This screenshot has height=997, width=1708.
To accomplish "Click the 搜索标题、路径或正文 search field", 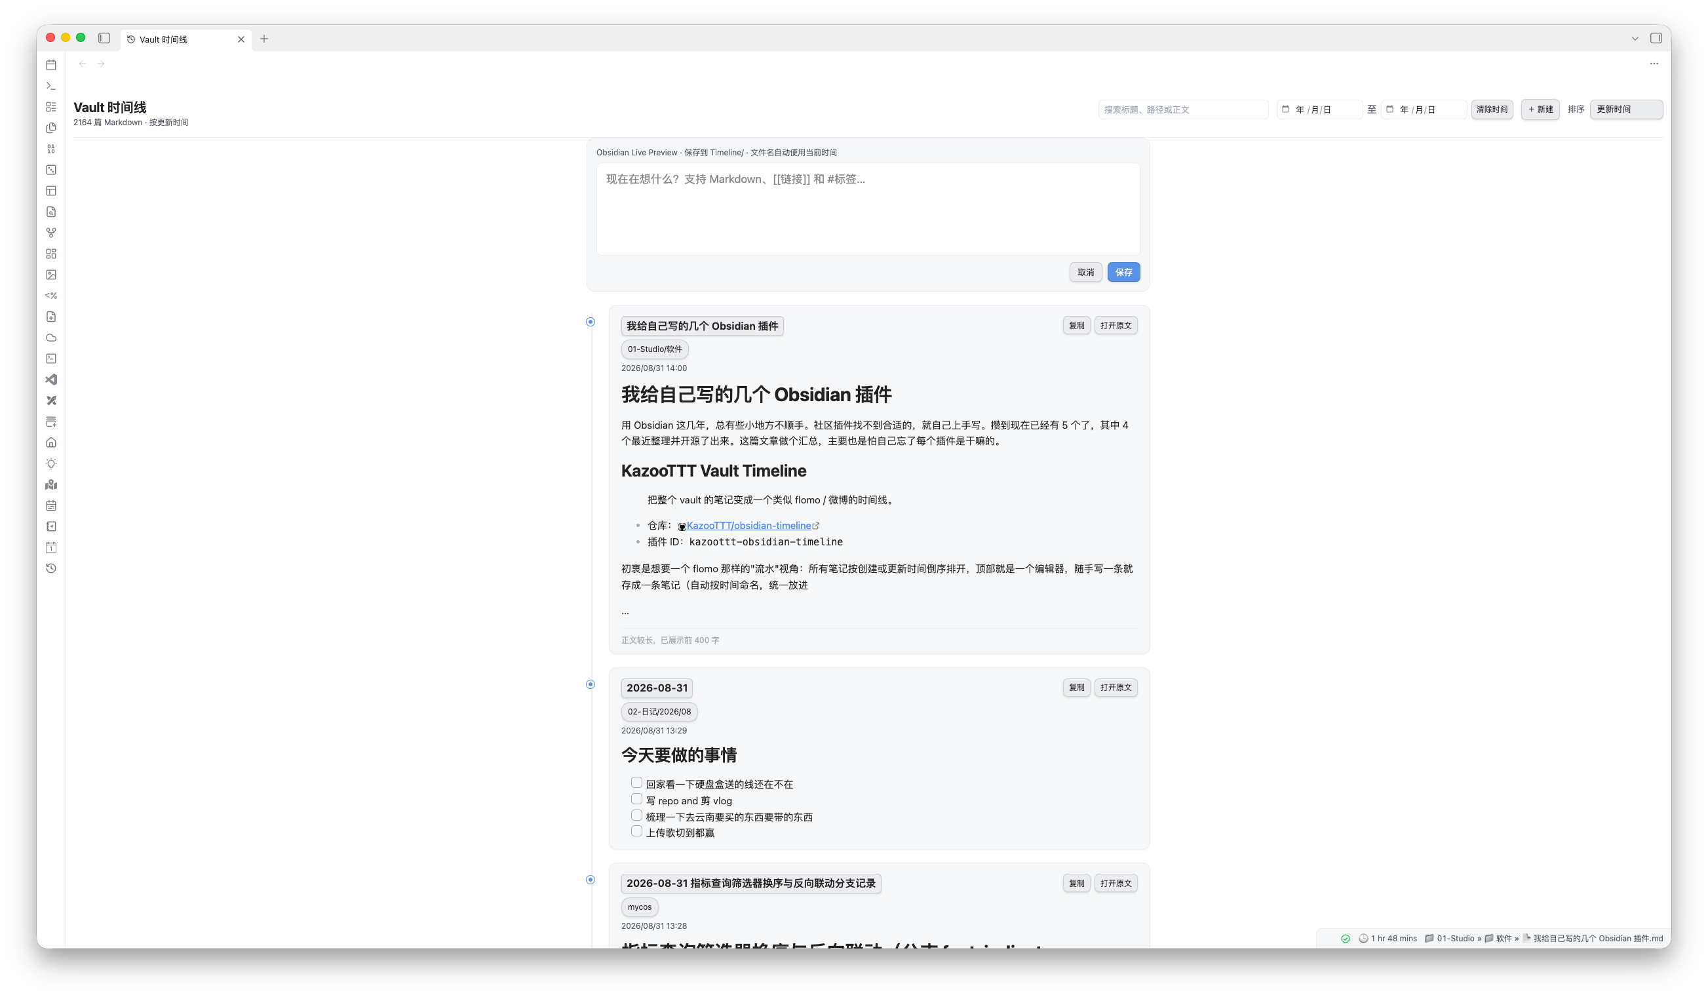I will click(1183, 110).
